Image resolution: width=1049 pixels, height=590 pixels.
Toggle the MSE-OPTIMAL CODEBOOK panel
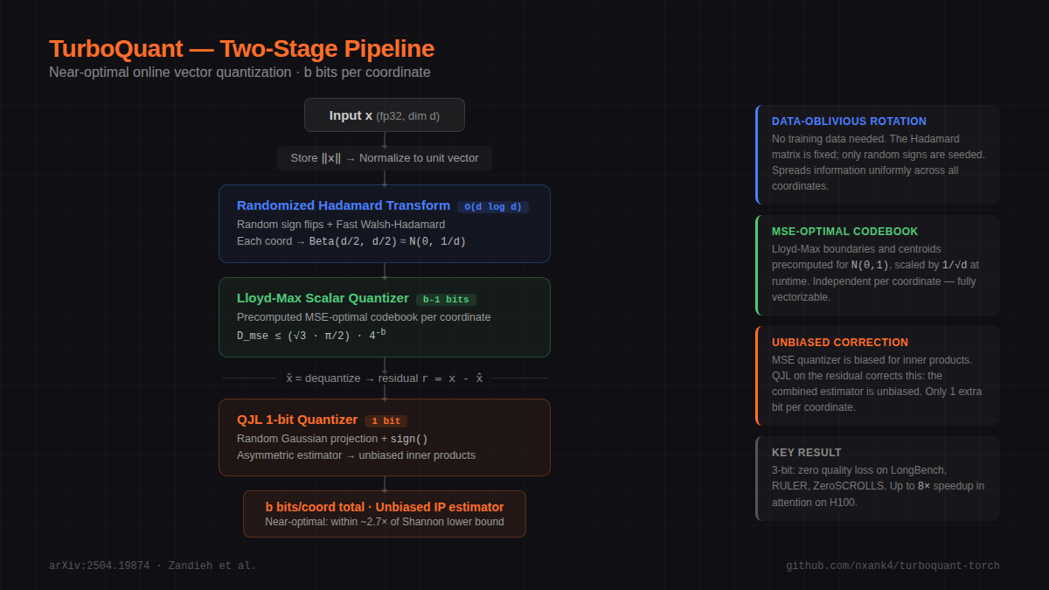(877, 263)
